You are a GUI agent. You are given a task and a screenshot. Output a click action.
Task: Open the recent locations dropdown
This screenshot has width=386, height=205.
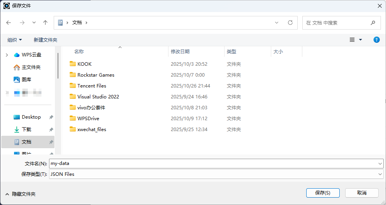(x=34, y=23)
